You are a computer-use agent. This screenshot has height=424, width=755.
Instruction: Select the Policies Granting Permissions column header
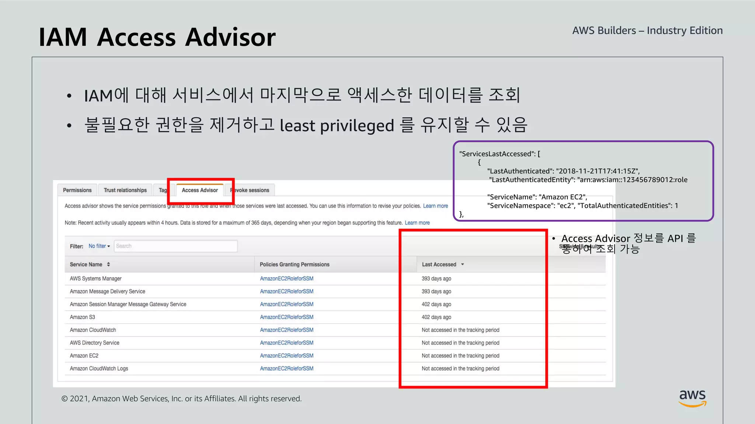(295, 264)
